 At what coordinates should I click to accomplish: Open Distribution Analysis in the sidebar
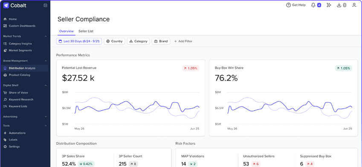click(x=25, y=68)
